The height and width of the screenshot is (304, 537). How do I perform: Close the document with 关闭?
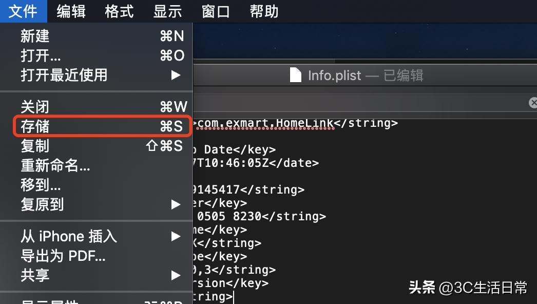[x=34, y=107]
